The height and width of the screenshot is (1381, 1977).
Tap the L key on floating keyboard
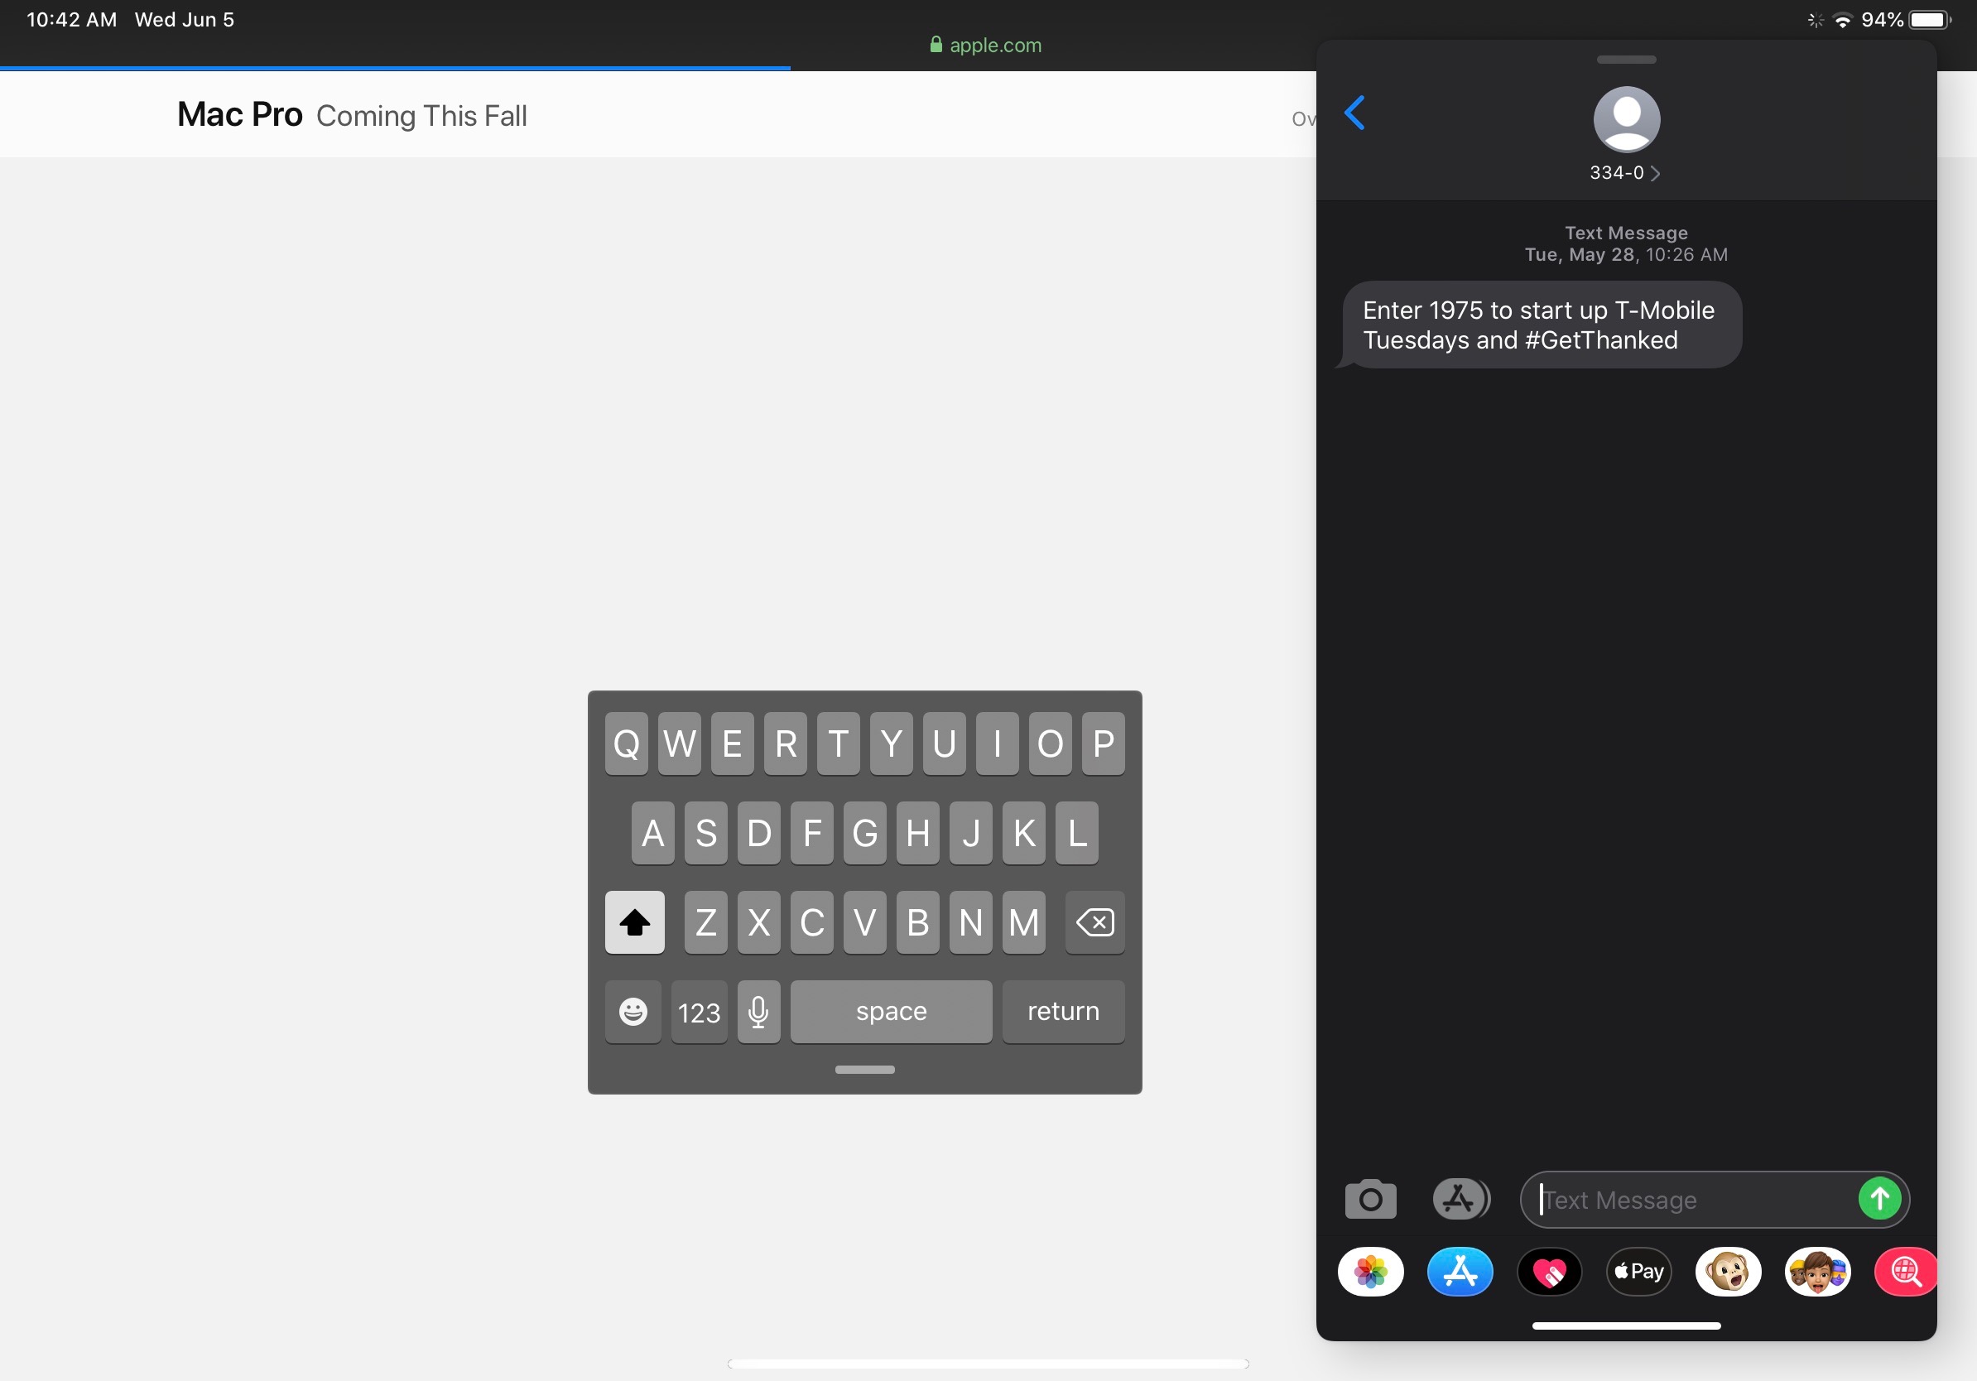coord(1076,833)
